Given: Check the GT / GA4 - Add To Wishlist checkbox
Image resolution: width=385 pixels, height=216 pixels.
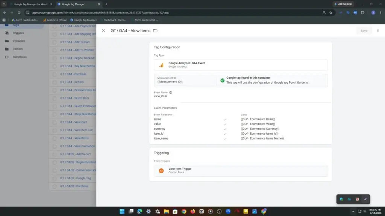Looking at the screenshot, I should 55,50.
